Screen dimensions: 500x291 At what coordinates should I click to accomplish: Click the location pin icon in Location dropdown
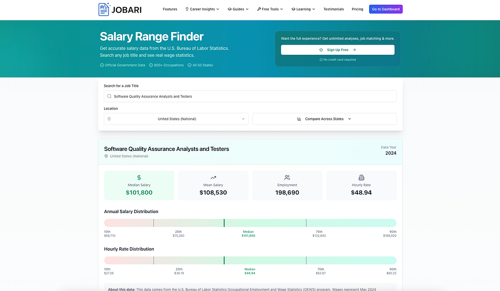point(109,119)
